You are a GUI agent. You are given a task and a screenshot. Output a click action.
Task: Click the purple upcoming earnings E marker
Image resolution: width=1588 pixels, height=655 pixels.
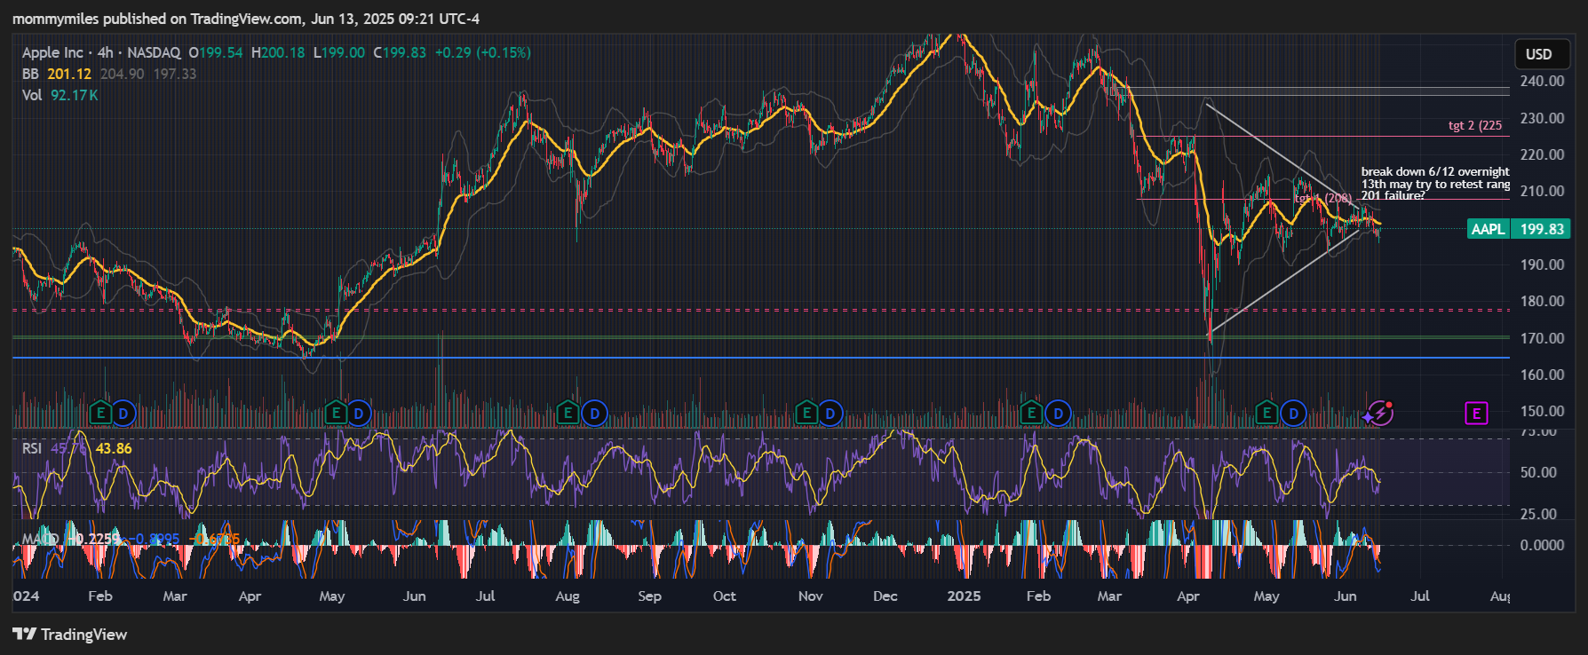1476,413
